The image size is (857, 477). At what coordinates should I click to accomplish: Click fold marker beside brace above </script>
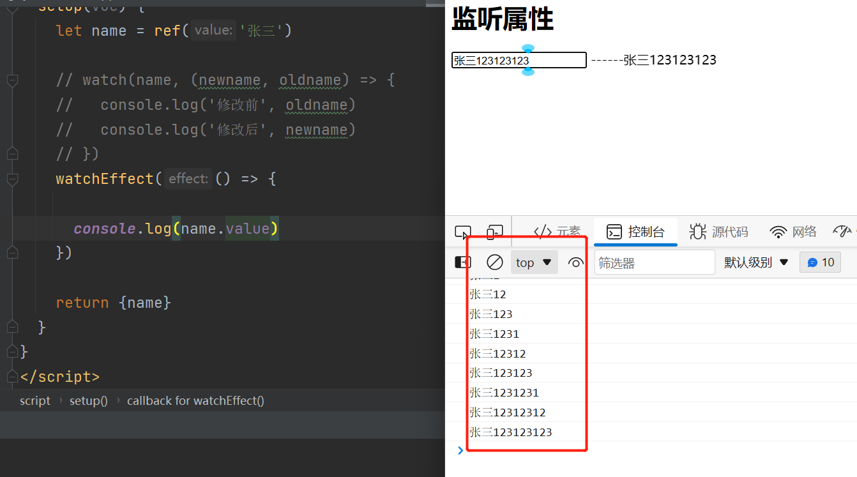tap(12, 351)
